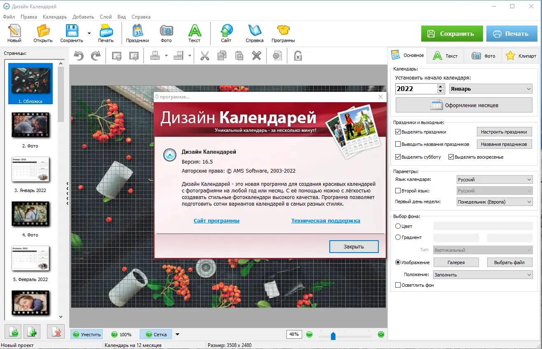This screenshot has width=542, height=349.
Task: Click the Программы toolbar icon
Action: point(283,33)
